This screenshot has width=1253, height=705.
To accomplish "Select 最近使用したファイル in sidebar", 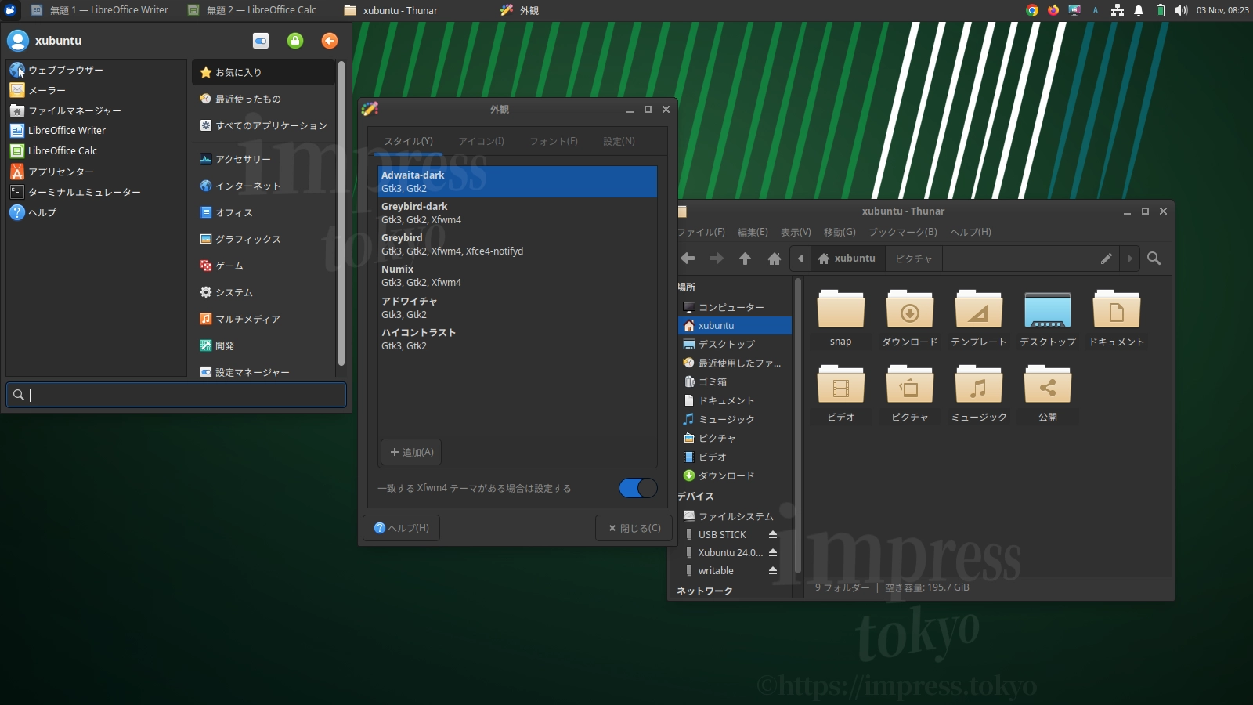I will pyautogui.click(x=735, y=363).
